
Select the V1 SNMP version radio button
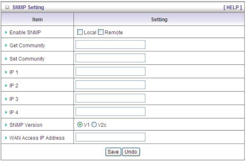point(79,125)
